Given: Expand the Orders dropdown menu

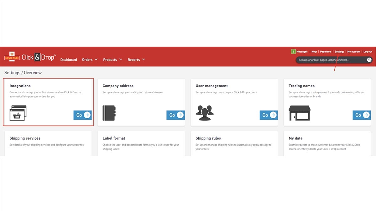Looking at the screenshot, I should click(x=90, y=59).
